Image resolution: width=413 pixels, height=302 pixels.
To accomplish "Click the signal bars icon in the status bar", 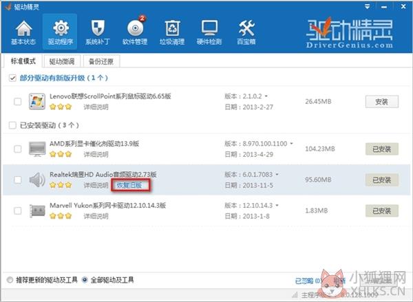I will [x=295, y=294].
